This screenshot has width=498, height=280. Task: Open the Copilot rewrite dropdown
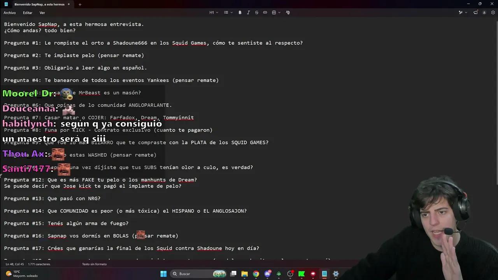tap(463, 12)
